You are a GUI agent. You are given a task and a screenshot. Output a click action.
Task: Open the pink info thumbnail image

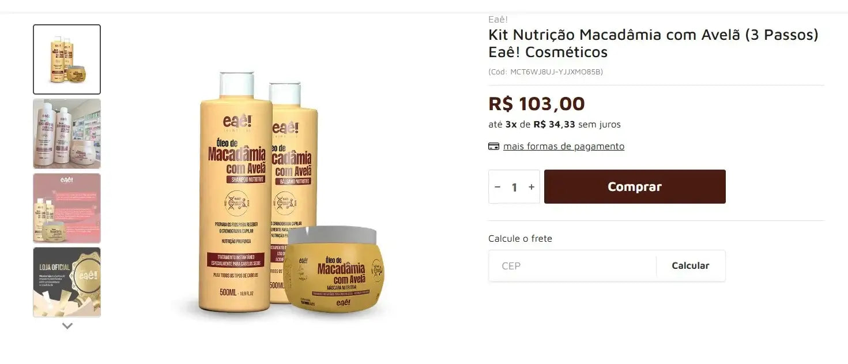point(67,208)
